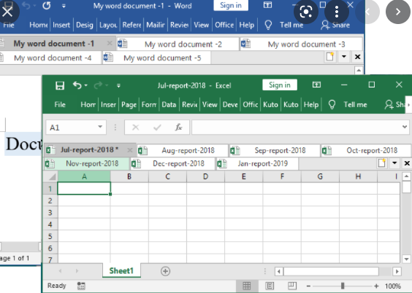The height and width of the screenshot is (293, 412).
Task: Select the Nov-report-2018 workbook tab
Action: tap(87, 163)
